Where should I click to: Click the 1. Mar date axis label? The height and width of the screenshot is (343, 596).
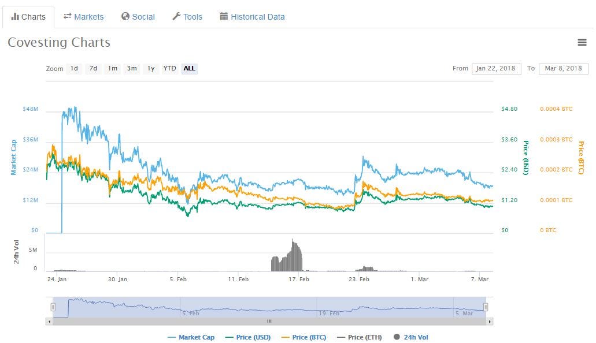pos(419,279)
